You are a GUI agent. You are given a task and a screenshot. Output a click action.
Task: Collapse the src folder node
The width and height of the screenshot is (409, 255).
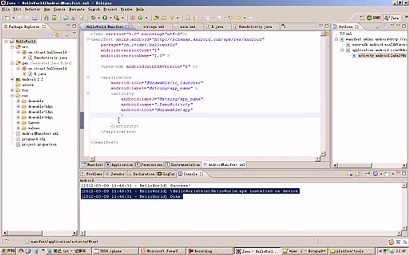(12, 47)
